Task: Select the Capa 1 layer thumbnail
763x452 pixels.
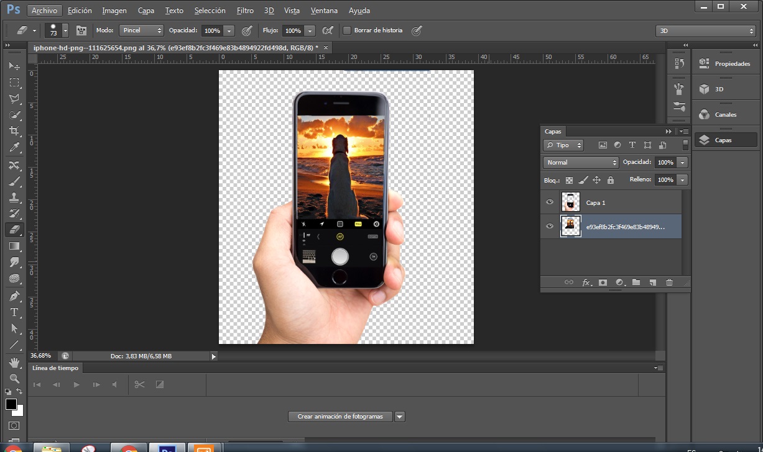Action: [x=570, y=202]
